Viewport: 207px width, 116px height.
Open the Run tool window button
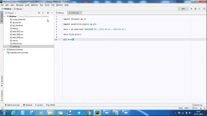[x=39, y=105]
